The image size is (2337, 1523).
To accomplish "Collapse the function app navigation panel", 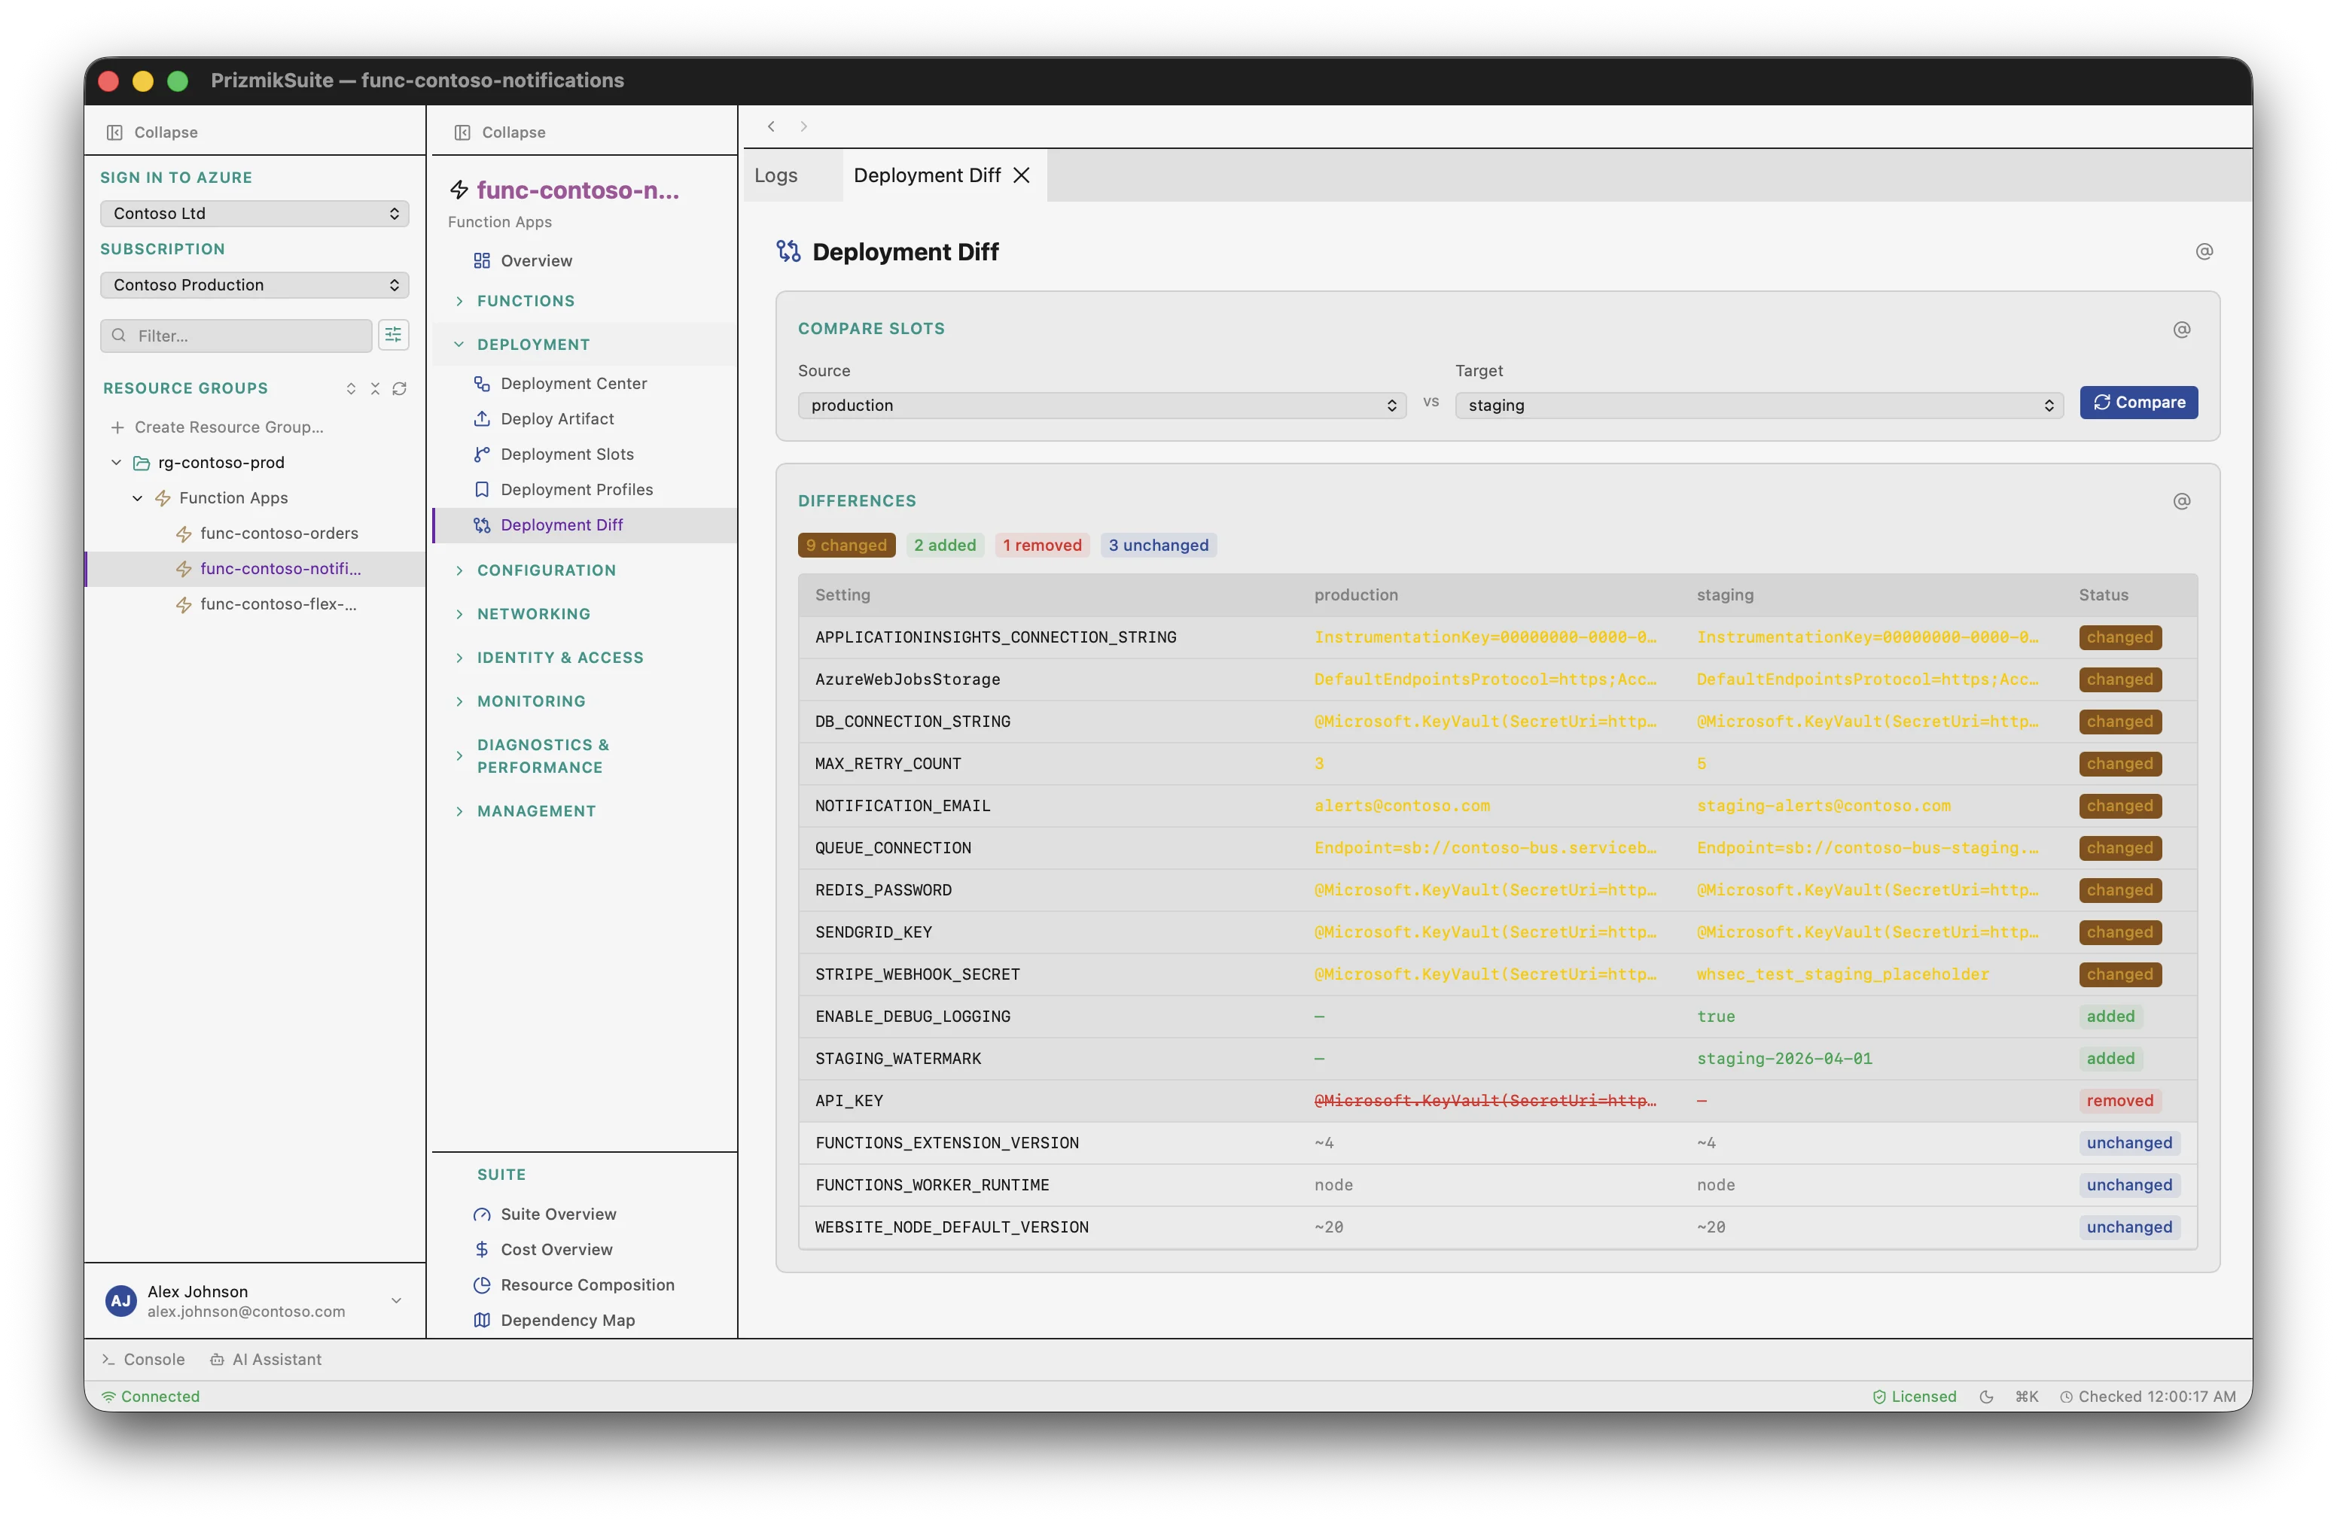I will [x=500, y=132].
